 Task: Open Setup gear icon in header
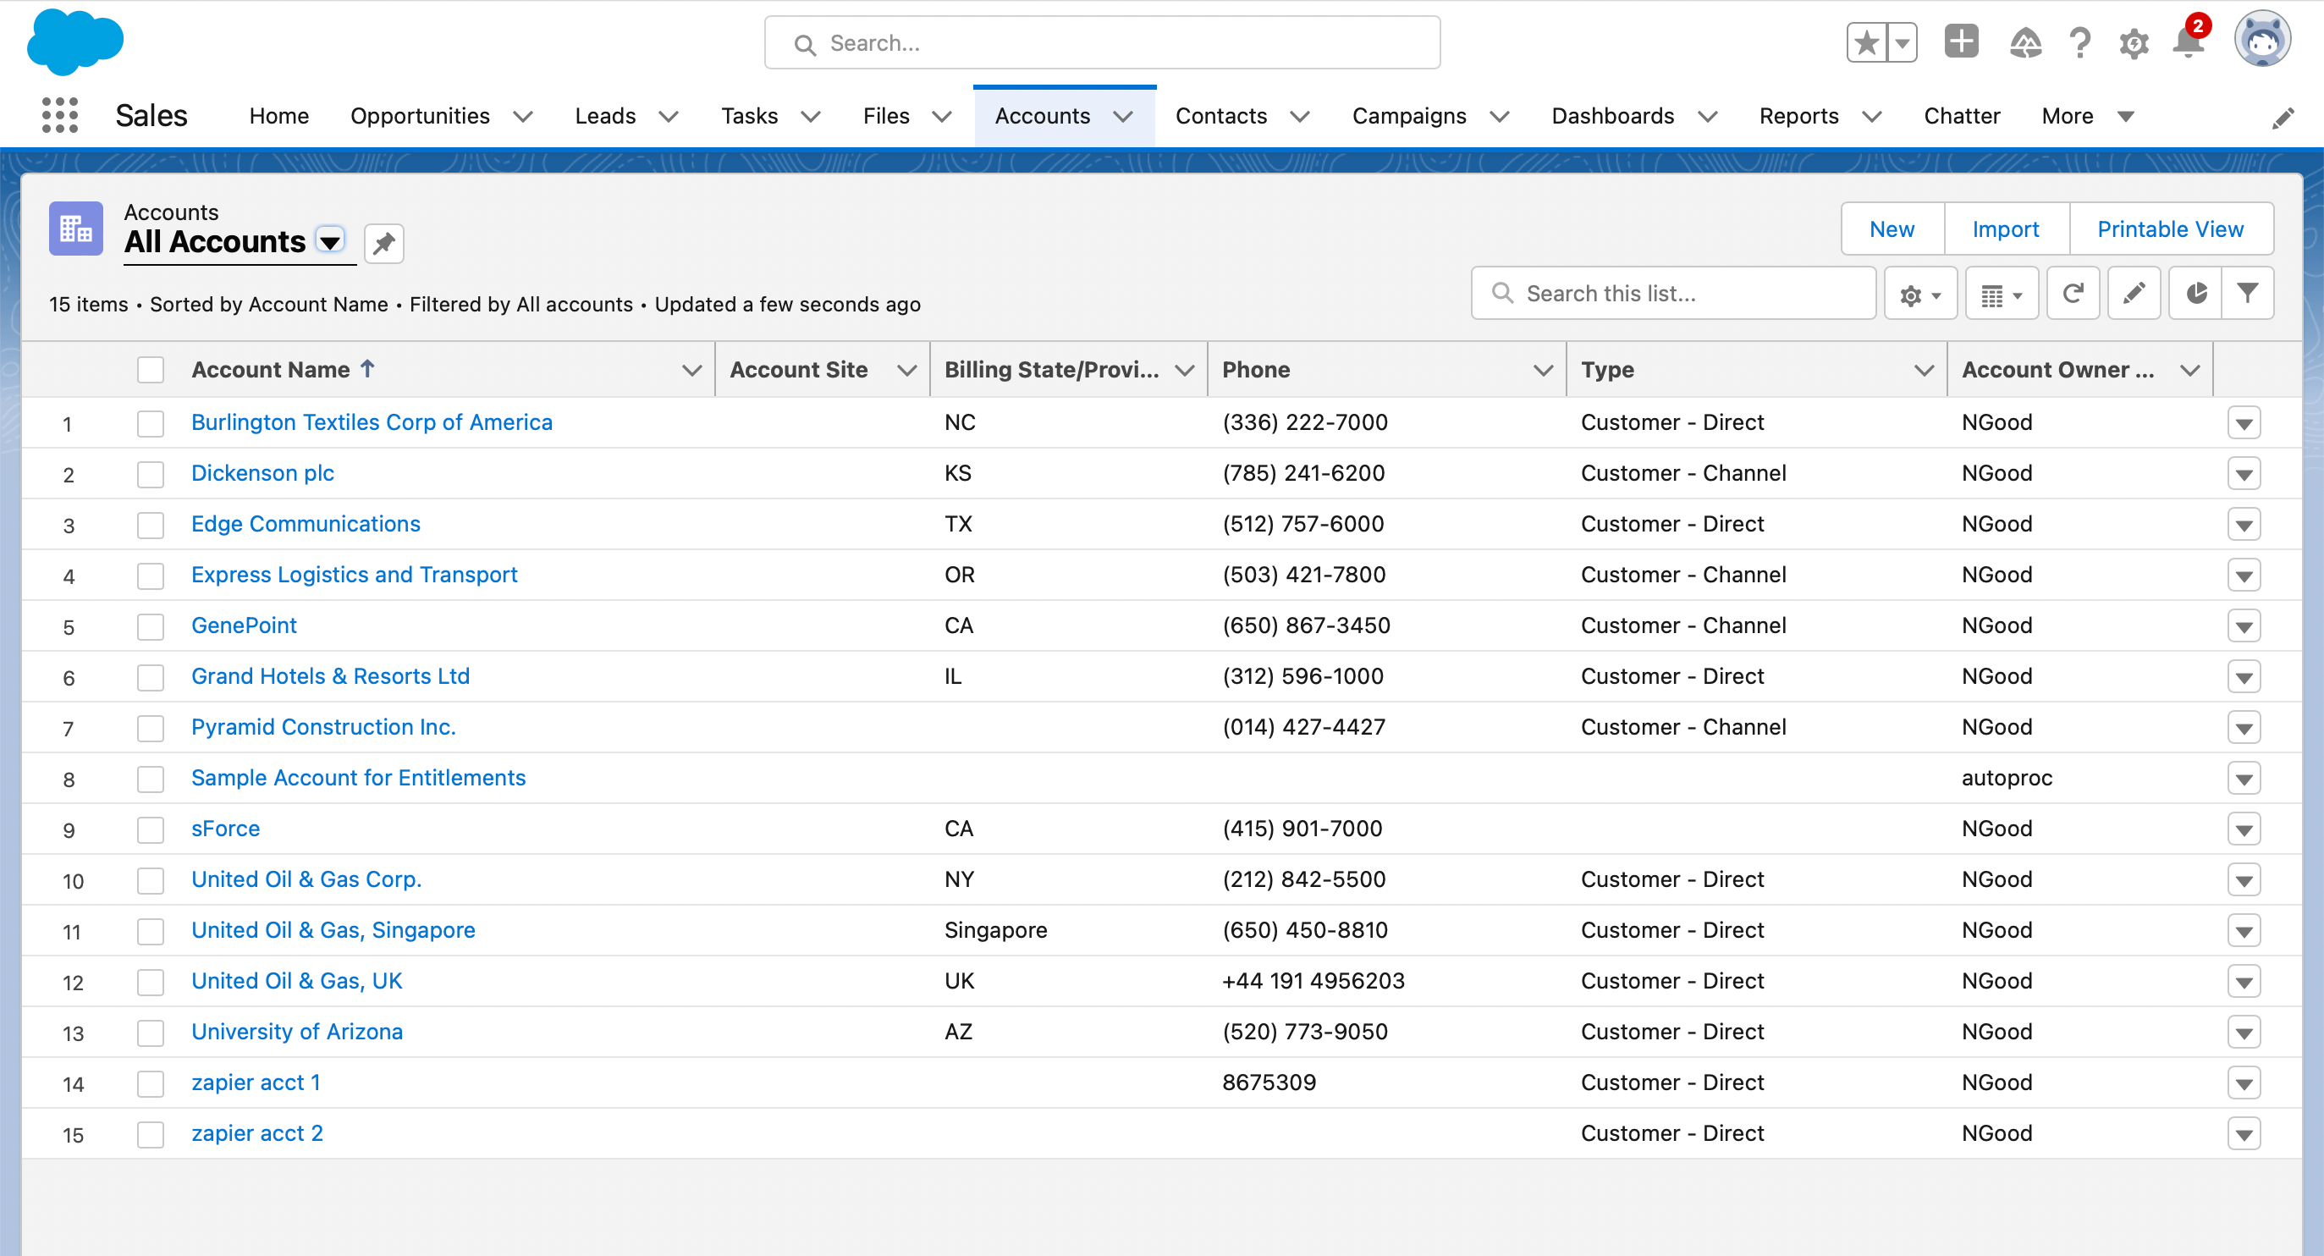tap(2134, 43)
